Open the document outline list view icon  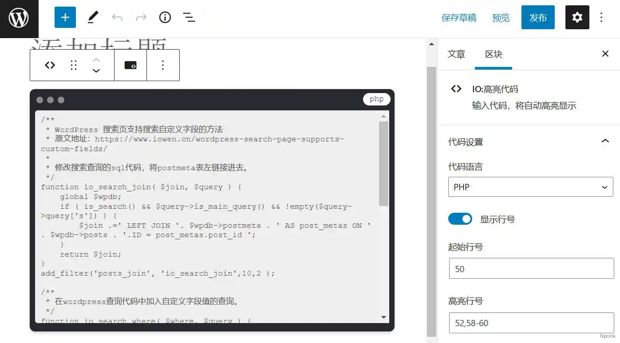(189, 17)
